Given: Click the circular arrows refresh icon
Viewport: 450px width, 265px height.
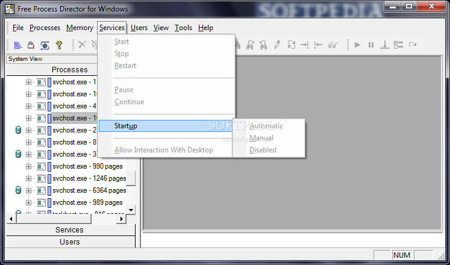Looking at the screenshot, I should tap(292, 45).
